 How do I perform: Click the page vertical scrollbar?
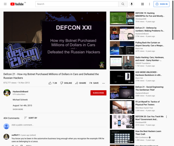(173, 20)
